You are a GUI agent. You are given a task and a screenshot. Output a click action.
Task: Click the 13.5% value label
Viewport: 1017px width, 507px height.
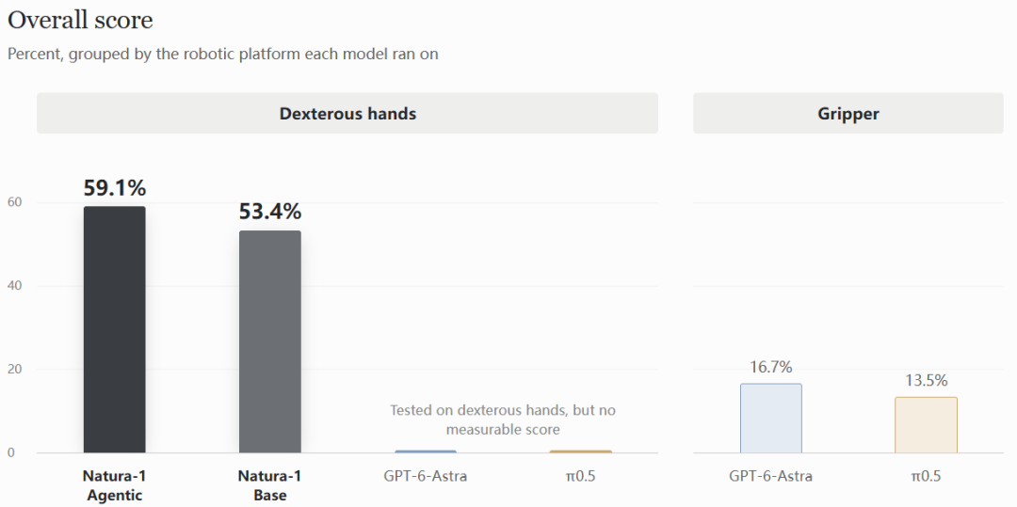[926, 380]
